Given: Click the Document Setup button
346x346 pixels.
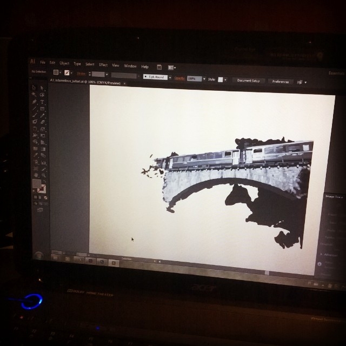Looking at the screenshot, I should 248,81.
